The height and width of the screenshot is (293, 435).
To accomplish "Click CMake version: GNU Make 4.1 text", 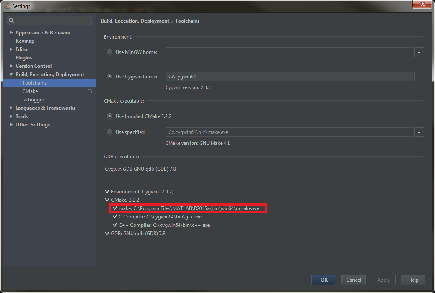I will pyautogui.click(x=197, y=143).
